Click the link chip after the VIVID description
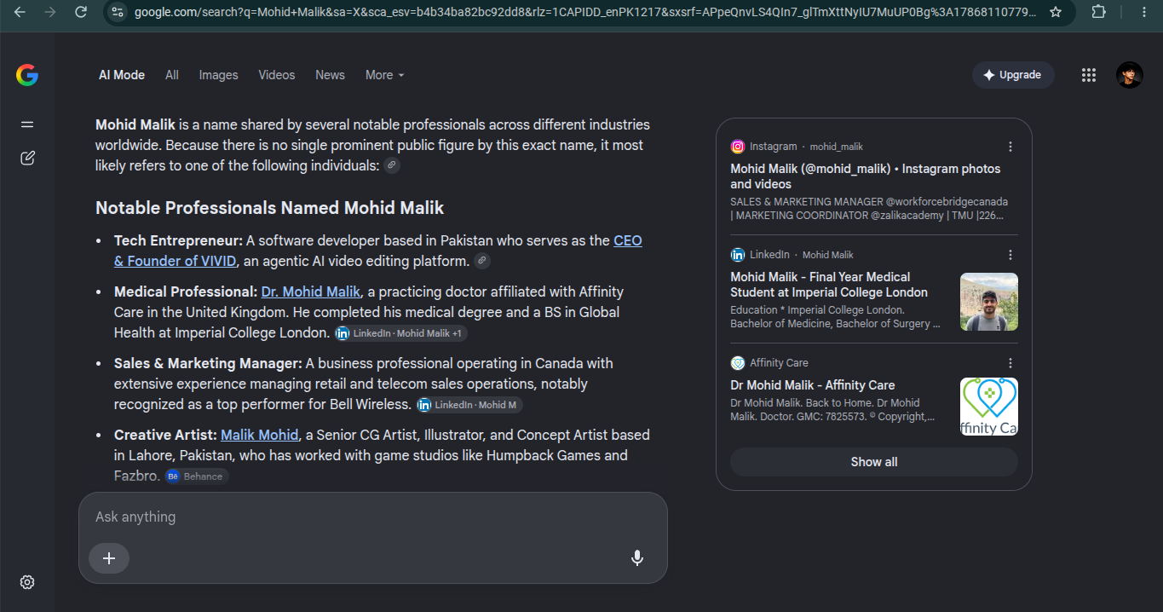This screenshot has width=1163, height=612. click(482, 261)
